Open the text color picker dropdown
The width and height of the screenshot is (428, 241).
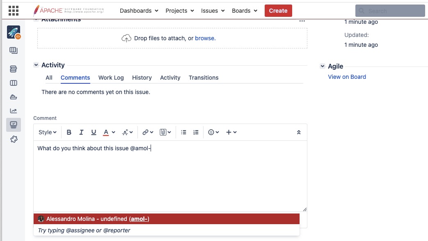point(108,132)
